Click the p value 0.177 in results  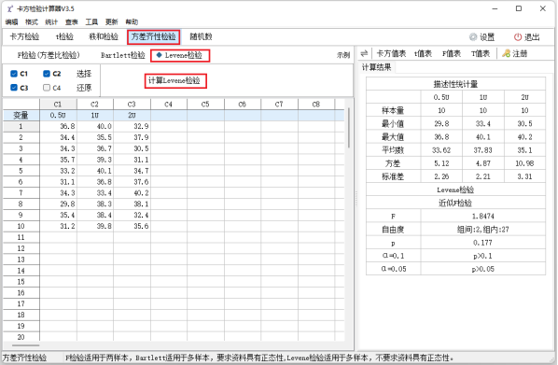(483, 243)
